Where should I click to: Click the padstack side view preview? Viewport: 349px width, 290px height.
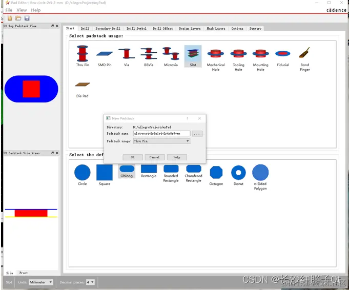[31, 213]
